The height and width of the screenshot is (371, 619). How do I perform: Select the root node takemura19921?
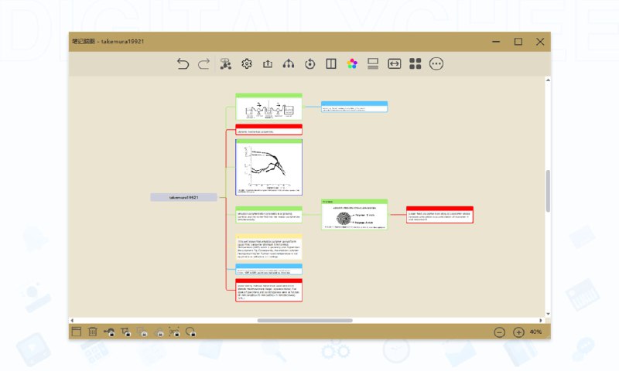(x=183, y=197)
